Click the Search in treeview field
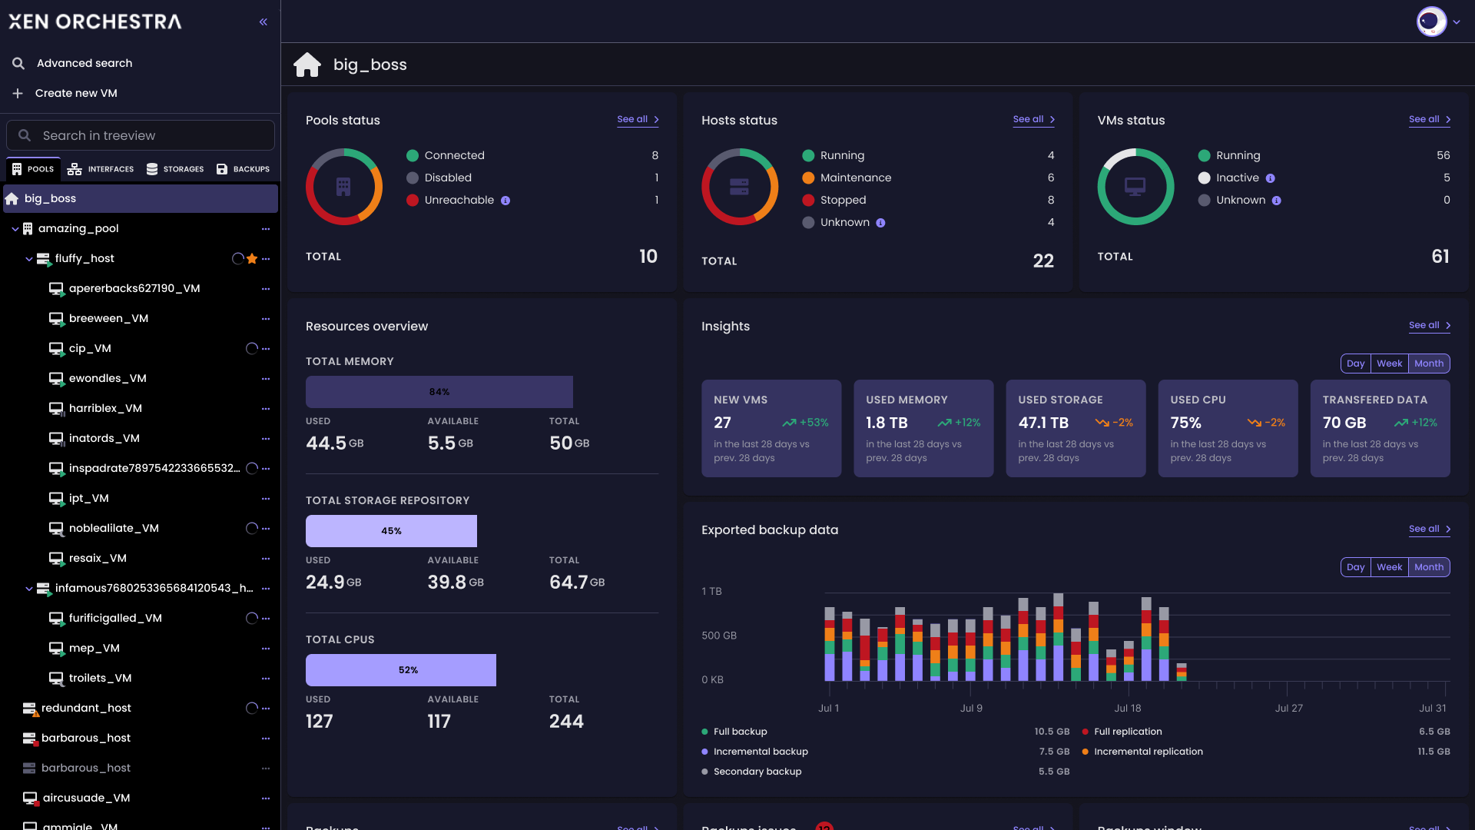The image size is (1475, 830). point(141,135)
